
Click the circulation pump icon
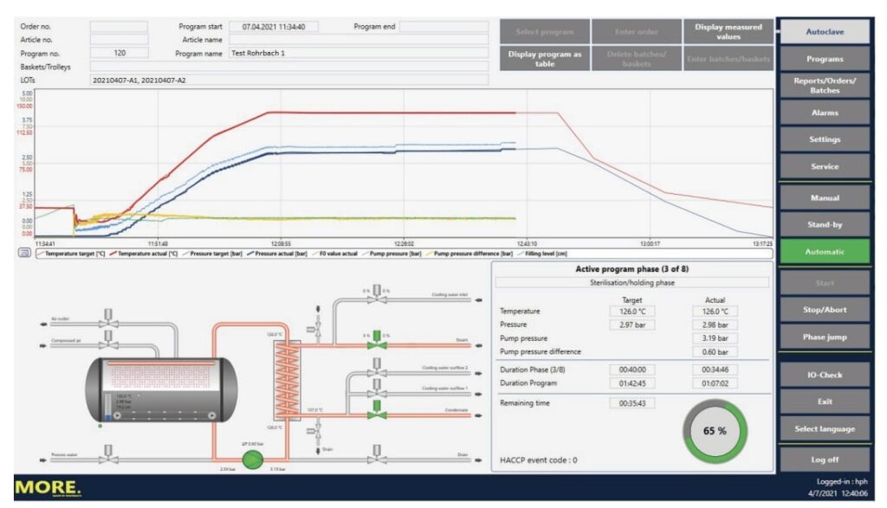click(252, 458)
